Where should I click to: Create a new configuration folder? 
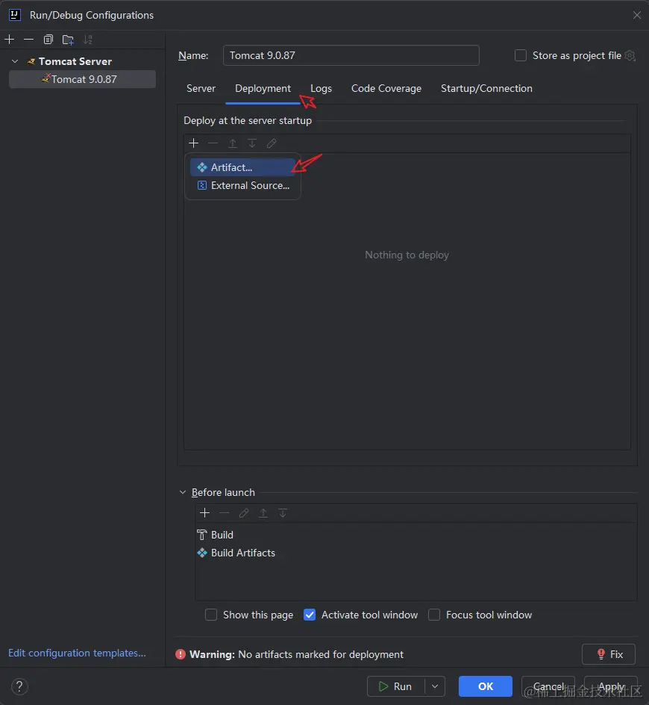[x=69, y=40]
